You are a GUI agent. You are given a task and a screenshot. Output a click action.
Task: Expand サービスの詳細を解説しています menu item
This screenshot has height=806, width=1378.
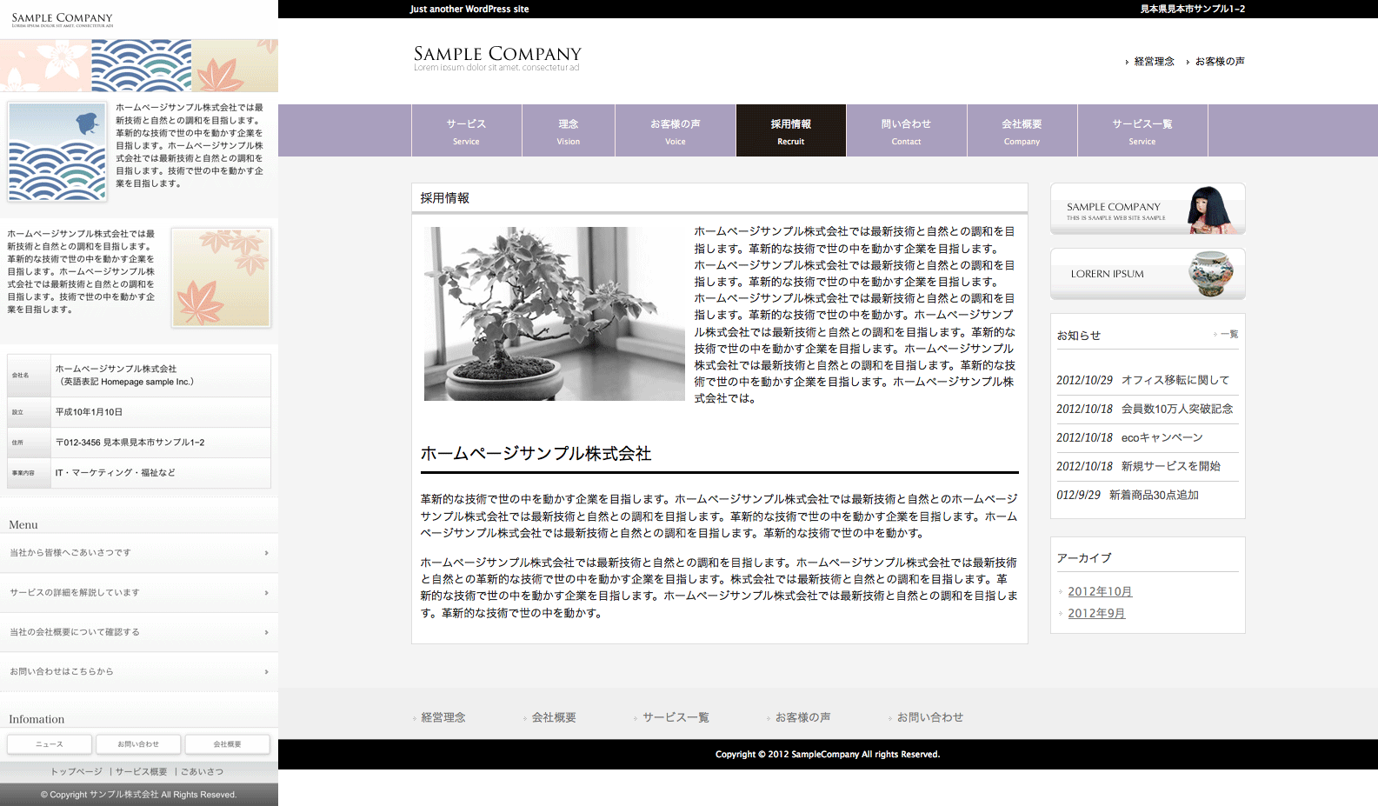[x=139, y=593]
